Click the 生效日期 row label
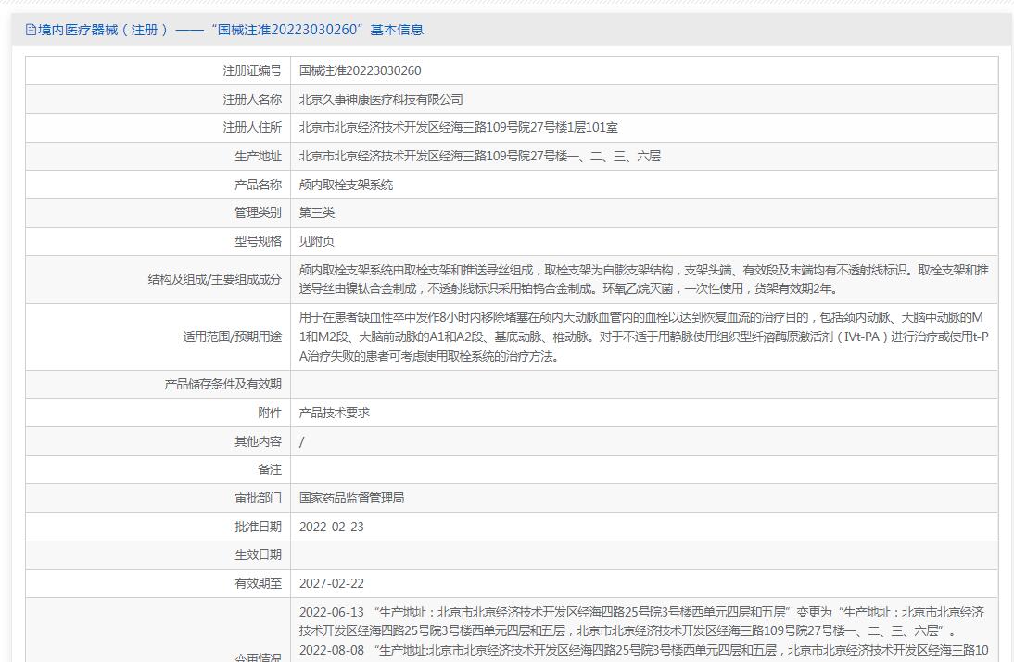 click(258, 554)
